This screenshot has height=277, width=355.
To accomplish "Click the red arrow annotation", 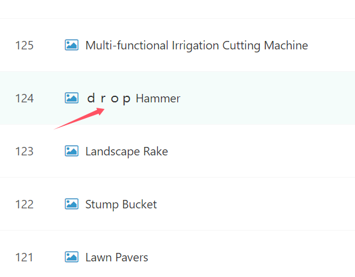I will pyautogui.click(x=79, y=119).
